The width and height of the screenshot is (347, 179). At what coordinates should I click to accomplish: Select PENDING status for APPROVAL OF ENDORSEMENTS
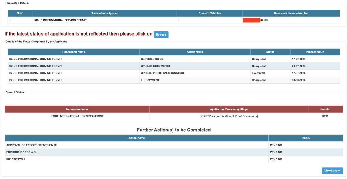pyautogui.click(x=305, y=145)
